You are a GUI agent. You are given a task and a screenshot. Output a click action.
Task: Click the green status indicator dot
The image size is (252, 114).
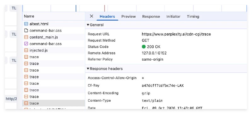(144, 47)
